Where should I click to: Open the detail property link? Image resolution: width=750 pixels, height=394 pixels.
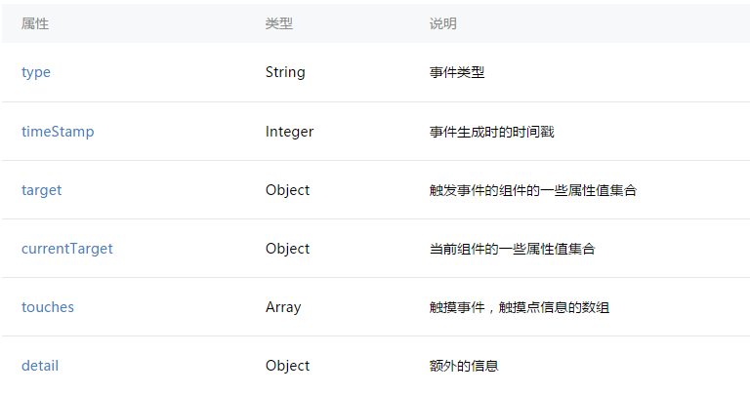click(40, 366)
